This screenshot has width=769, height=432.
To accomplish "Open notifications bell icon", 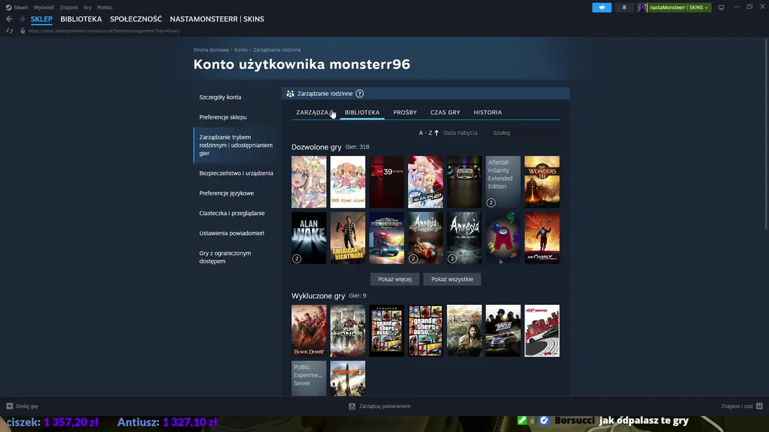I will (x=624, y=7).
